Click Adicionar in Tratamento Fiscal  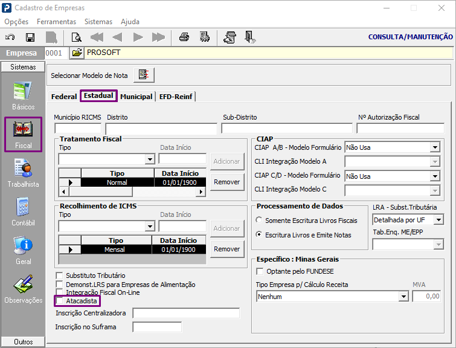(x=227, y=161)
